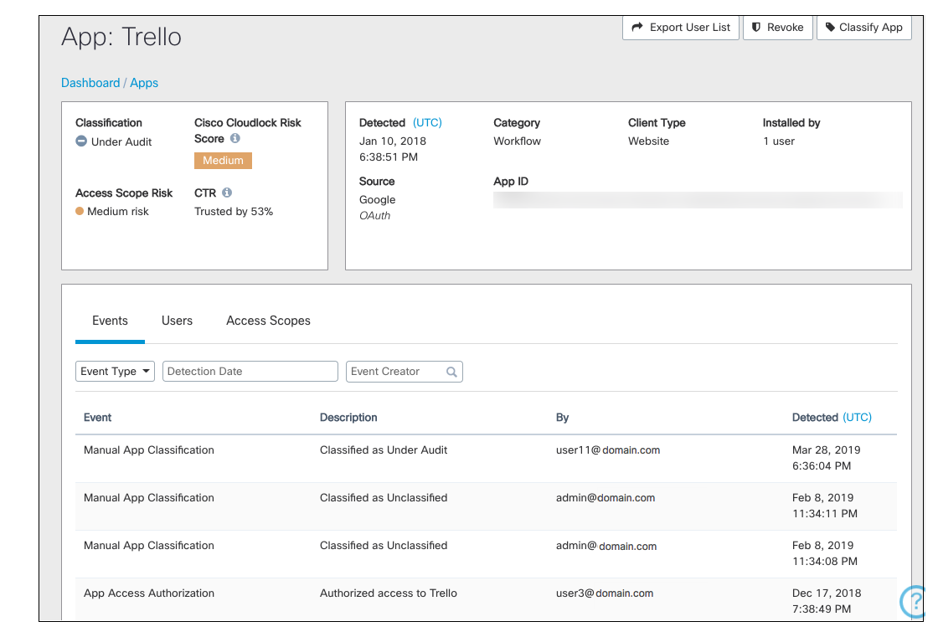Click the Export User List button
Viewport: 938px width, 637px height.
(681, 28)
